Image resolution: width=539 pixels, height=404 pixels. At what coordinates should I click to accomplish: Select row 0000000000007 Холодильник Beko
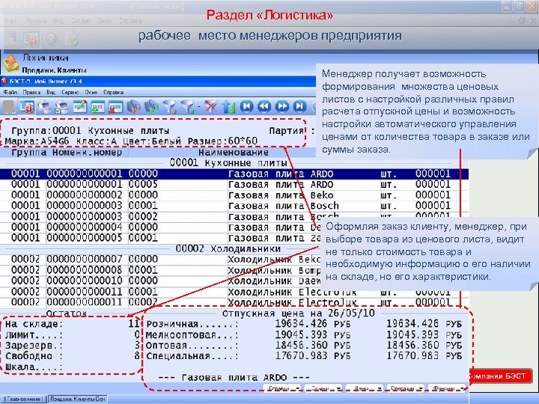pos(160,260)
